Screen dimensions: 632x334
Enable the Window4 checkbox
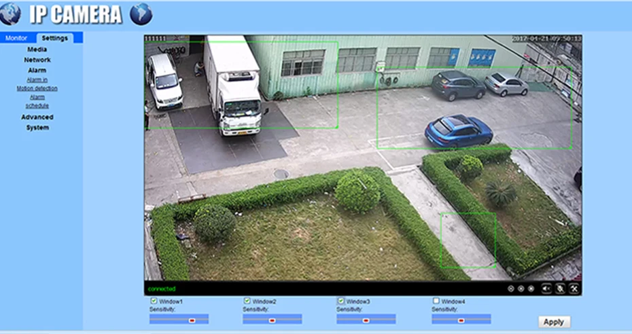tap(436, 301)
